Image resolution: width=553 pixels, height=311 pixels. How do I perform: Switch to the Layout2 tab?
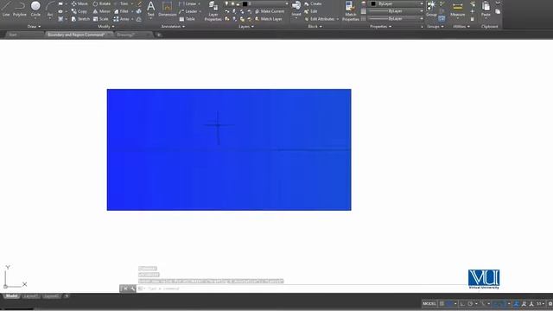[52, 295]
